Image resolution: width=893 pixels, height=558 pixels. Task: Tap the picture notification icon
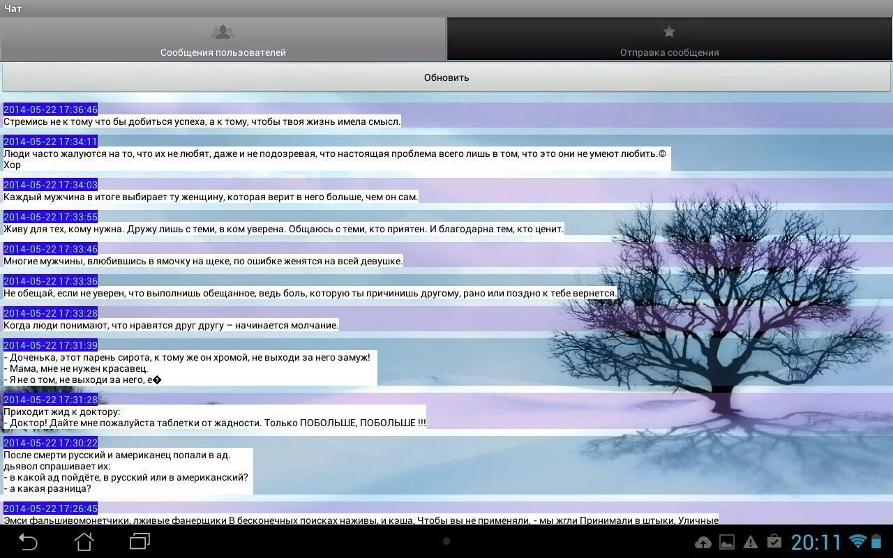(x=727, y=542)
